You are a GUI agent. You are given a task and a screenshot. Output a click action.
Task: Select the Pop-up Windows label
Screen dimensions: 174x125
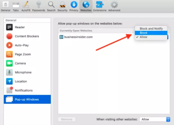coord(27,99)
